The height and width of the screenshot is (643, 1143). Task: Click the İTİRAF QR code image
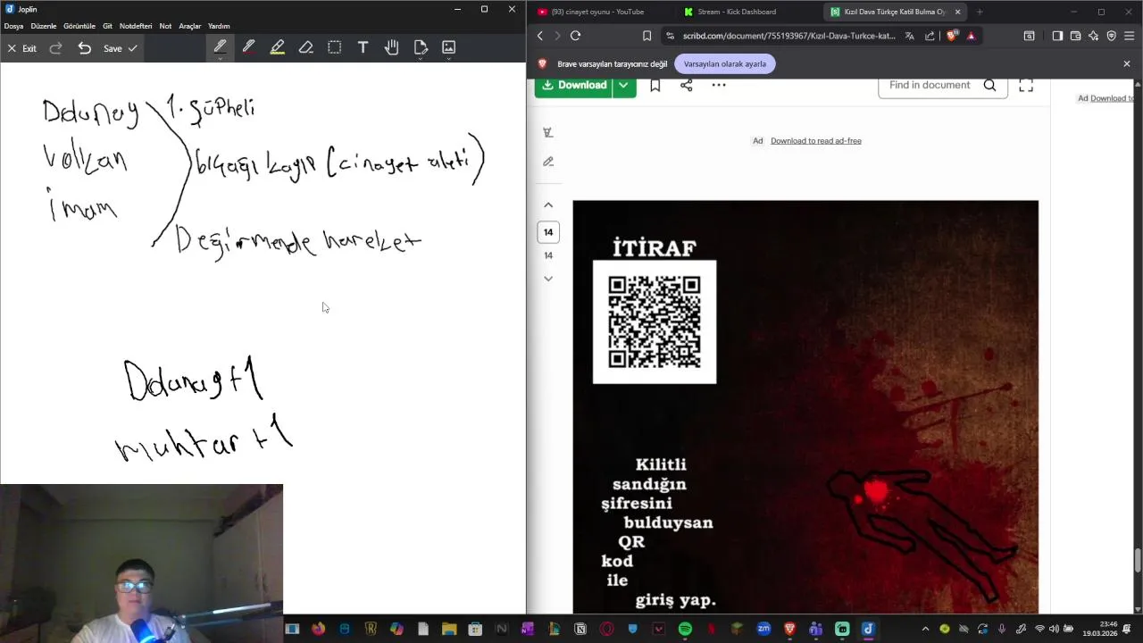[655, 322]
